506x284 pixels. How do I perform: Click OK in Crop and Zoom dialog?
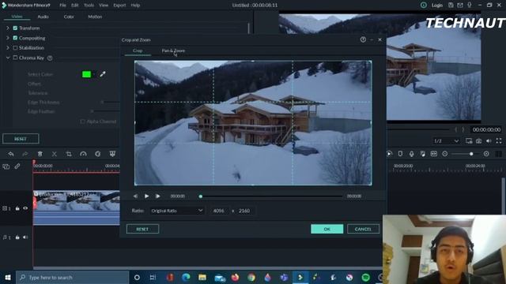pos(327,229)
